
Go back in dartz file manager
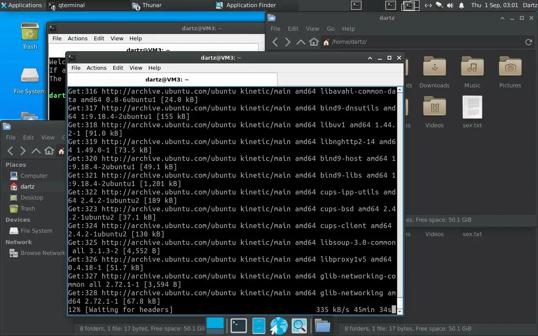pos(275,42)
